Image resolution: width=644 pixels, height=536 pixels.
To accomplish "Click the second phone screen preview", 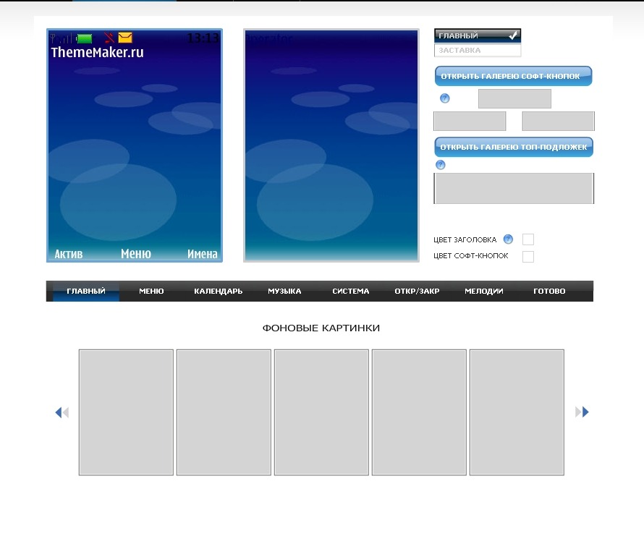I will pos(331,145).
